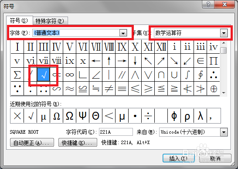Select the contour integral ∮ symbol
The image size is (238, 169).
(x=201, y=75)
